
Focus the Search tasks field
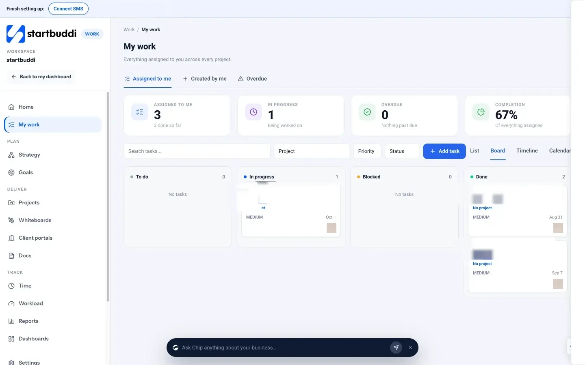click(x=197, y=151)
